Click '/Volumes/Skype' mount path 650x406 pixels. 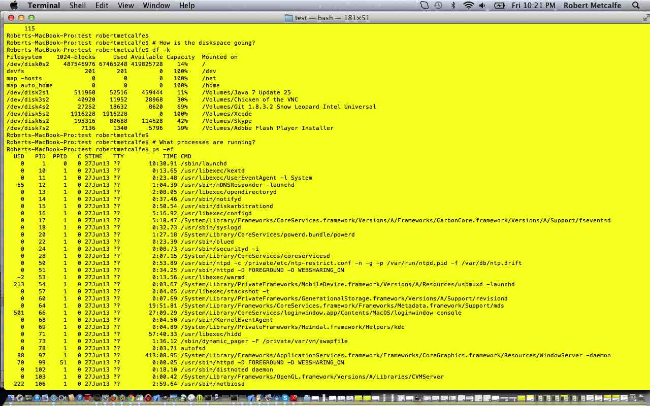(x=226, y=121)
